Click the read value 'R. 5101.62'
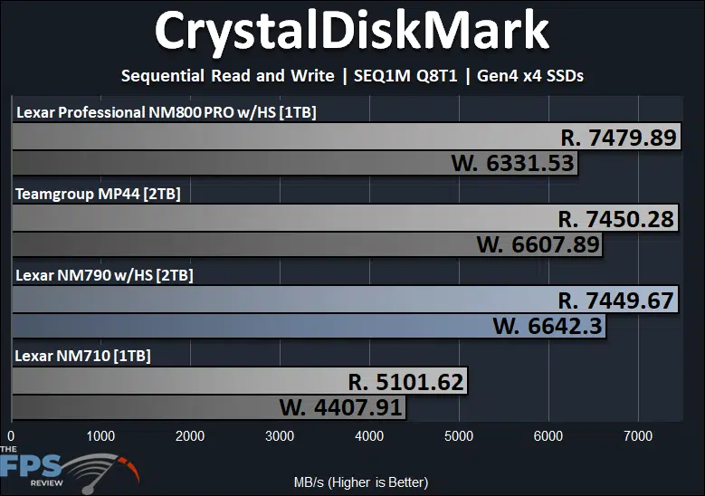 [406, 382]
